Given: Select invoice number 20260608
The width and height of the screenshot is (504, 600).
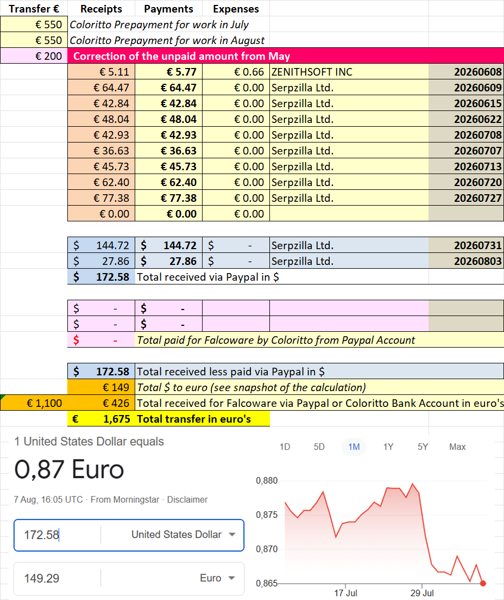Looking at the screenshot, I should pos(466,72).
